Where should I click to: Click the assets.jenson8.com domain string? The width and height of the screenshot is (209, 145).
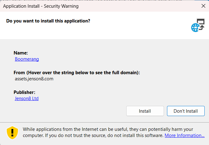click(34, 79)
